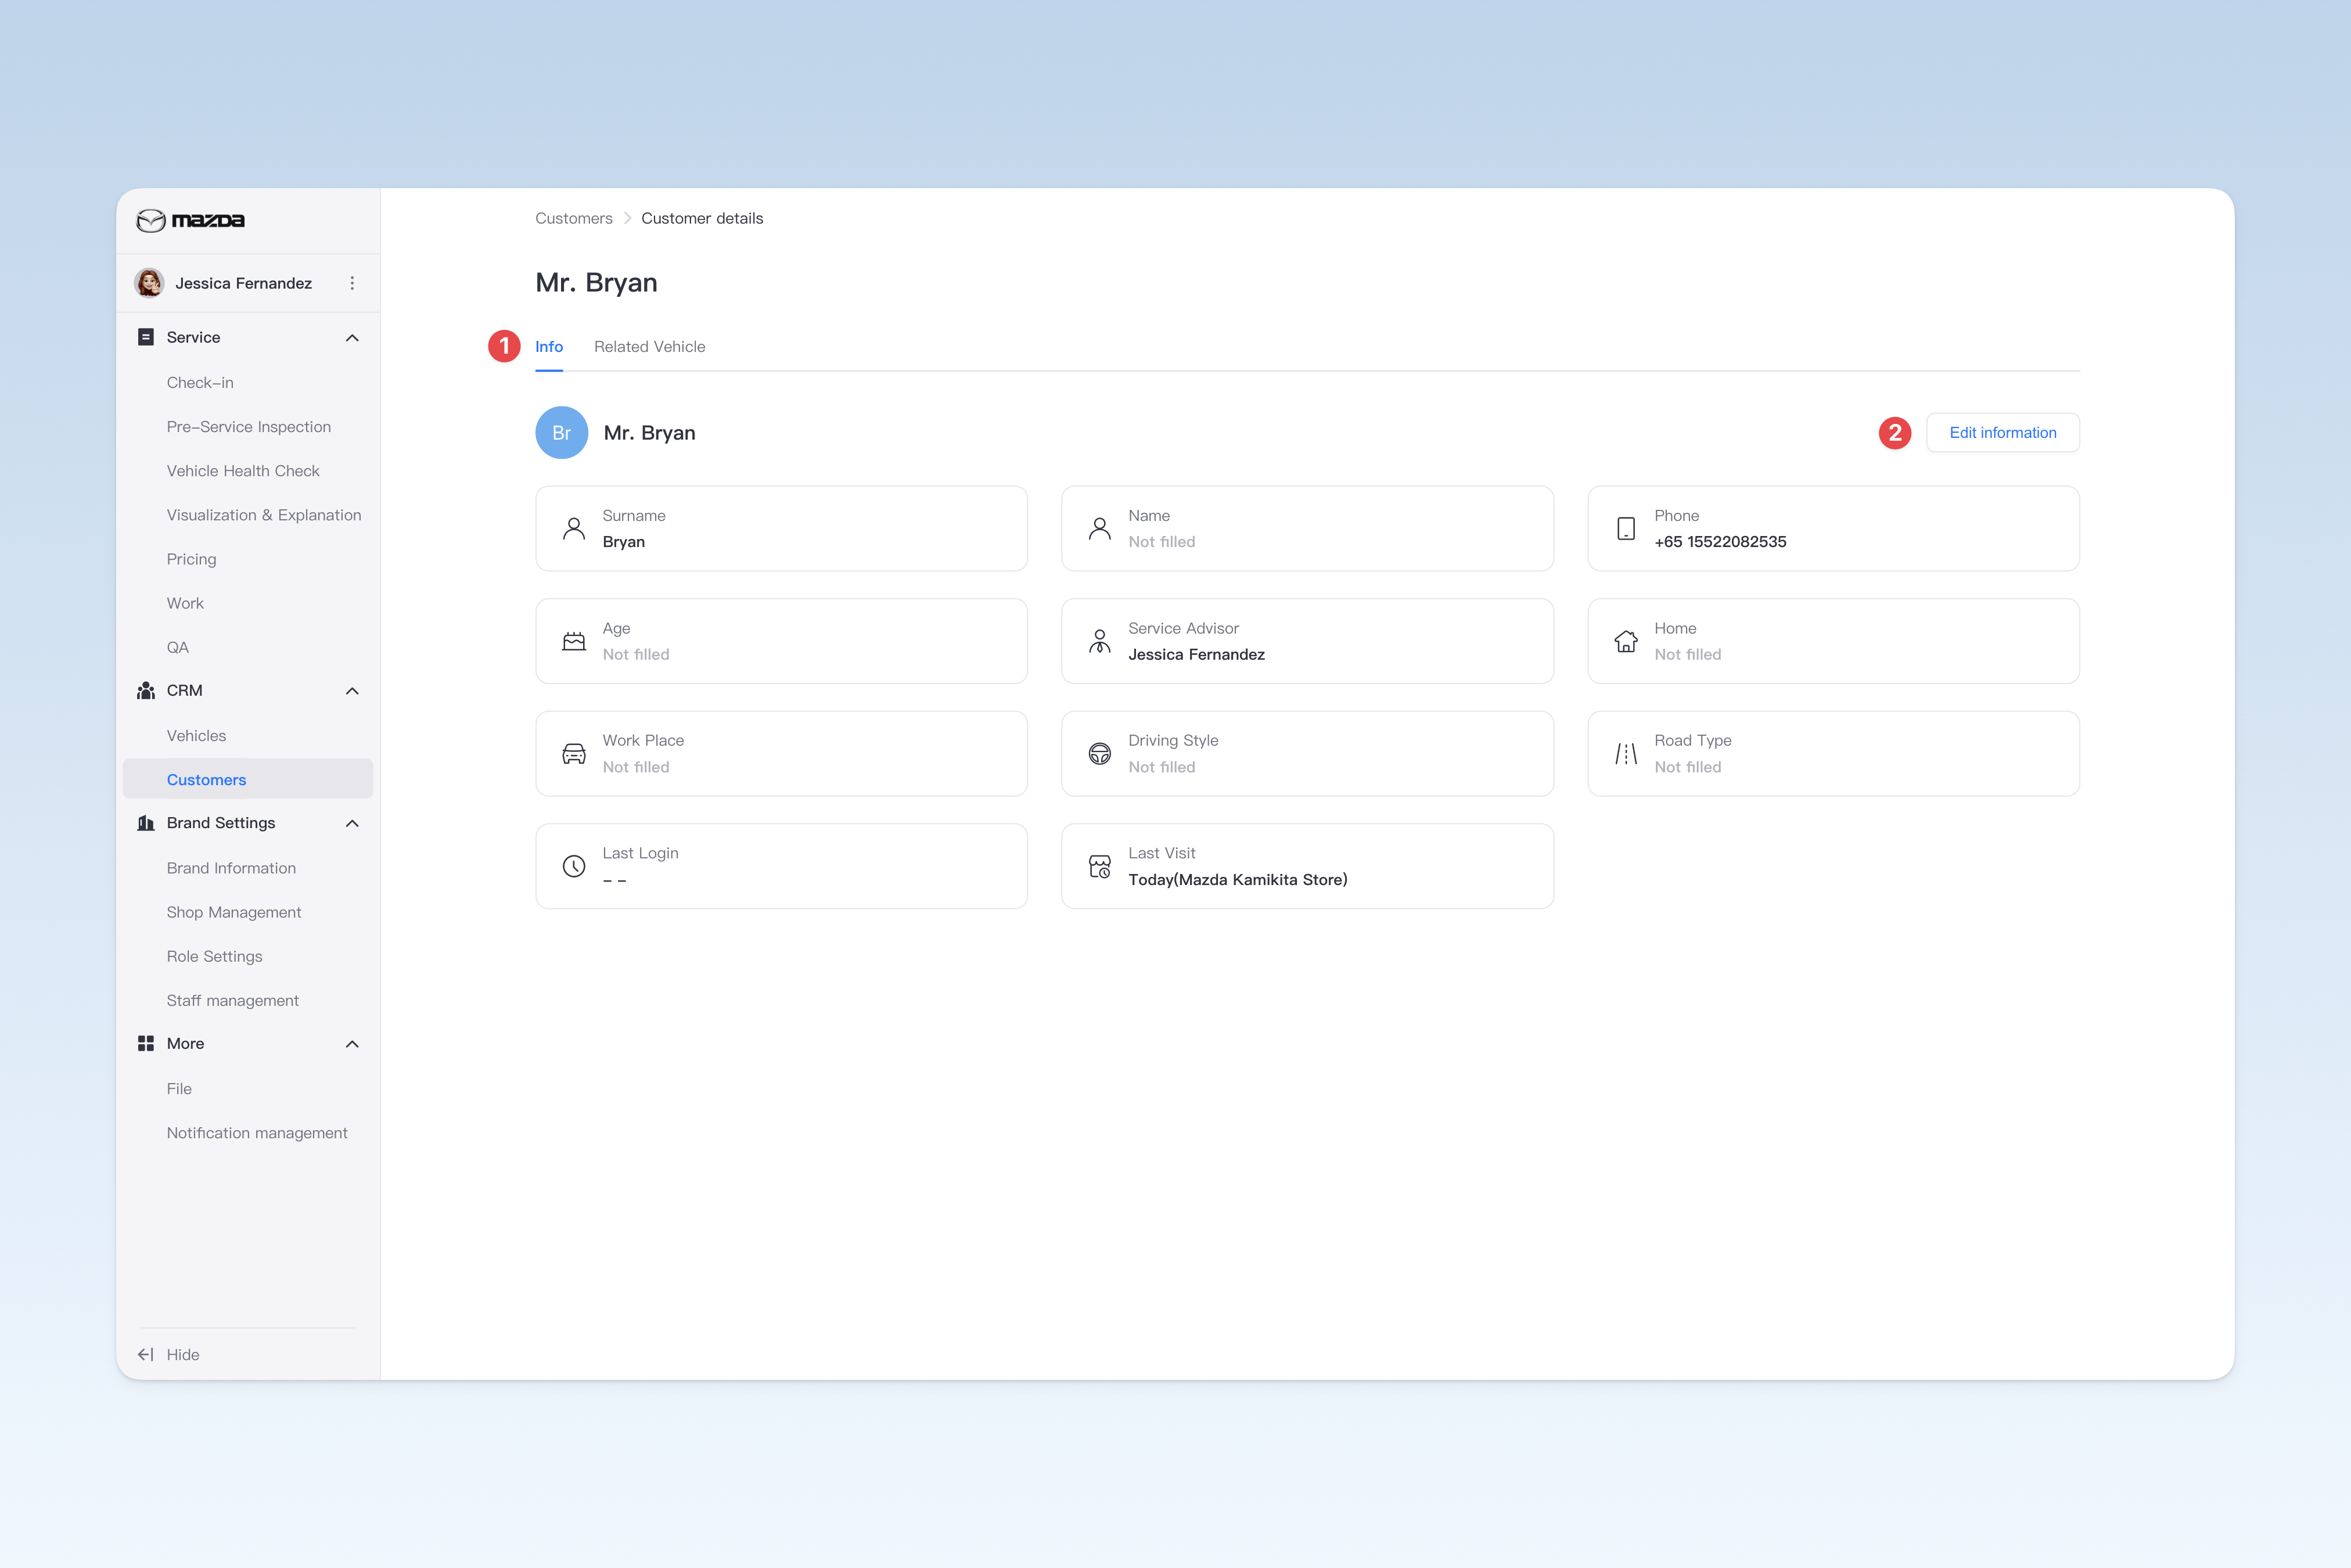Click the Mazda logo in sidebar
The image size is (2351, 1568).
pyautogui.click(x=190, y=220)
